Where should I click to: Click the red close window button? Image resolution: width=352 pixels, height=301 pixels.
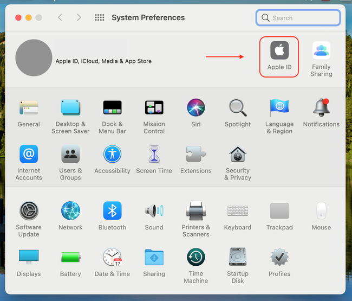pyautogui.click(x=18, y=17)
